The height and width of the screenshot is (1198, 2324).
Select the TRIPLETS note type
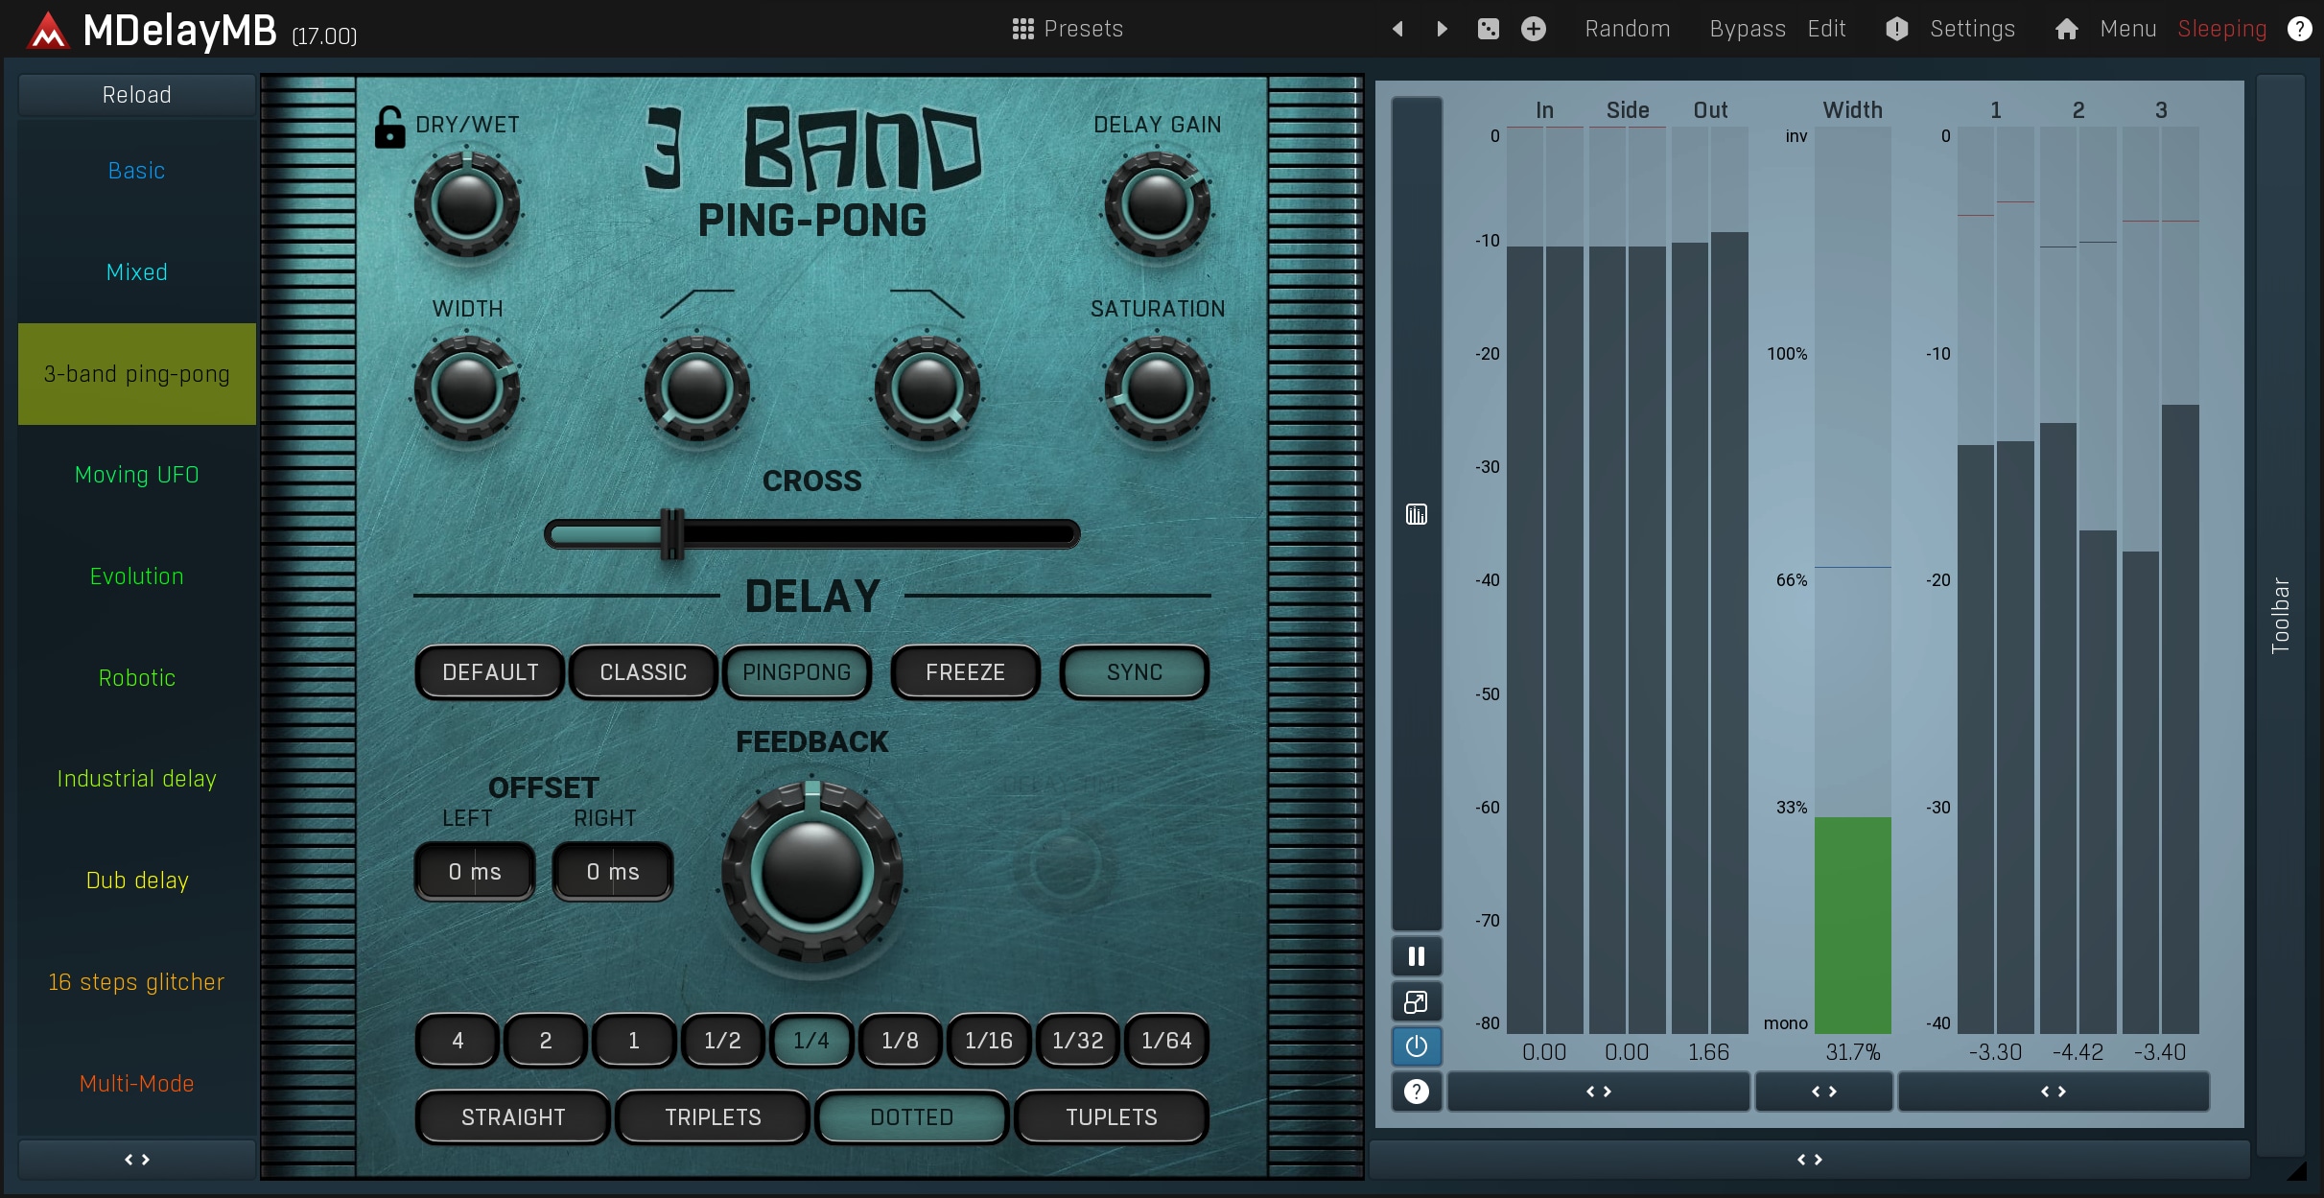[713, 1117]
